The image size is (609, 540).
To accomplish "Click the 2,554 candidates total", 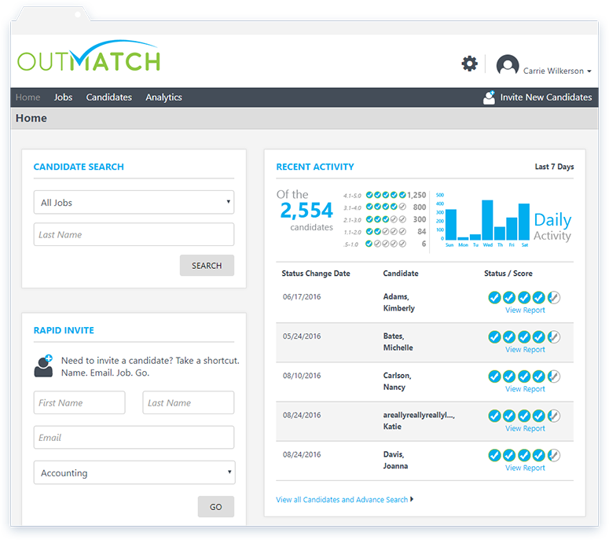I will [x=306, y=211].
